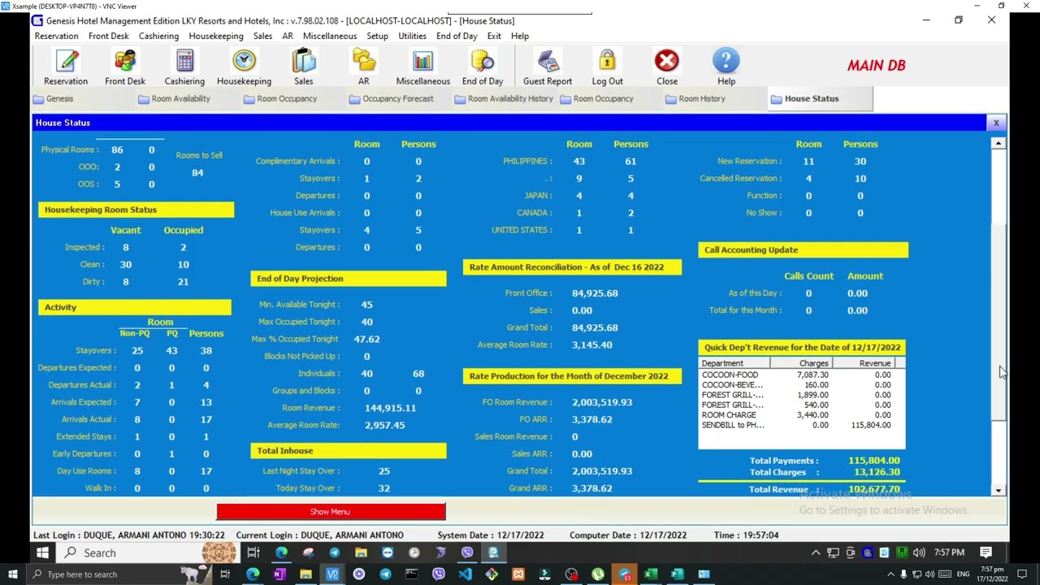Viewport: 1040px width, 585px height.
Task: Open the Guest Report toolbar icon
Action: coord(548,67)
